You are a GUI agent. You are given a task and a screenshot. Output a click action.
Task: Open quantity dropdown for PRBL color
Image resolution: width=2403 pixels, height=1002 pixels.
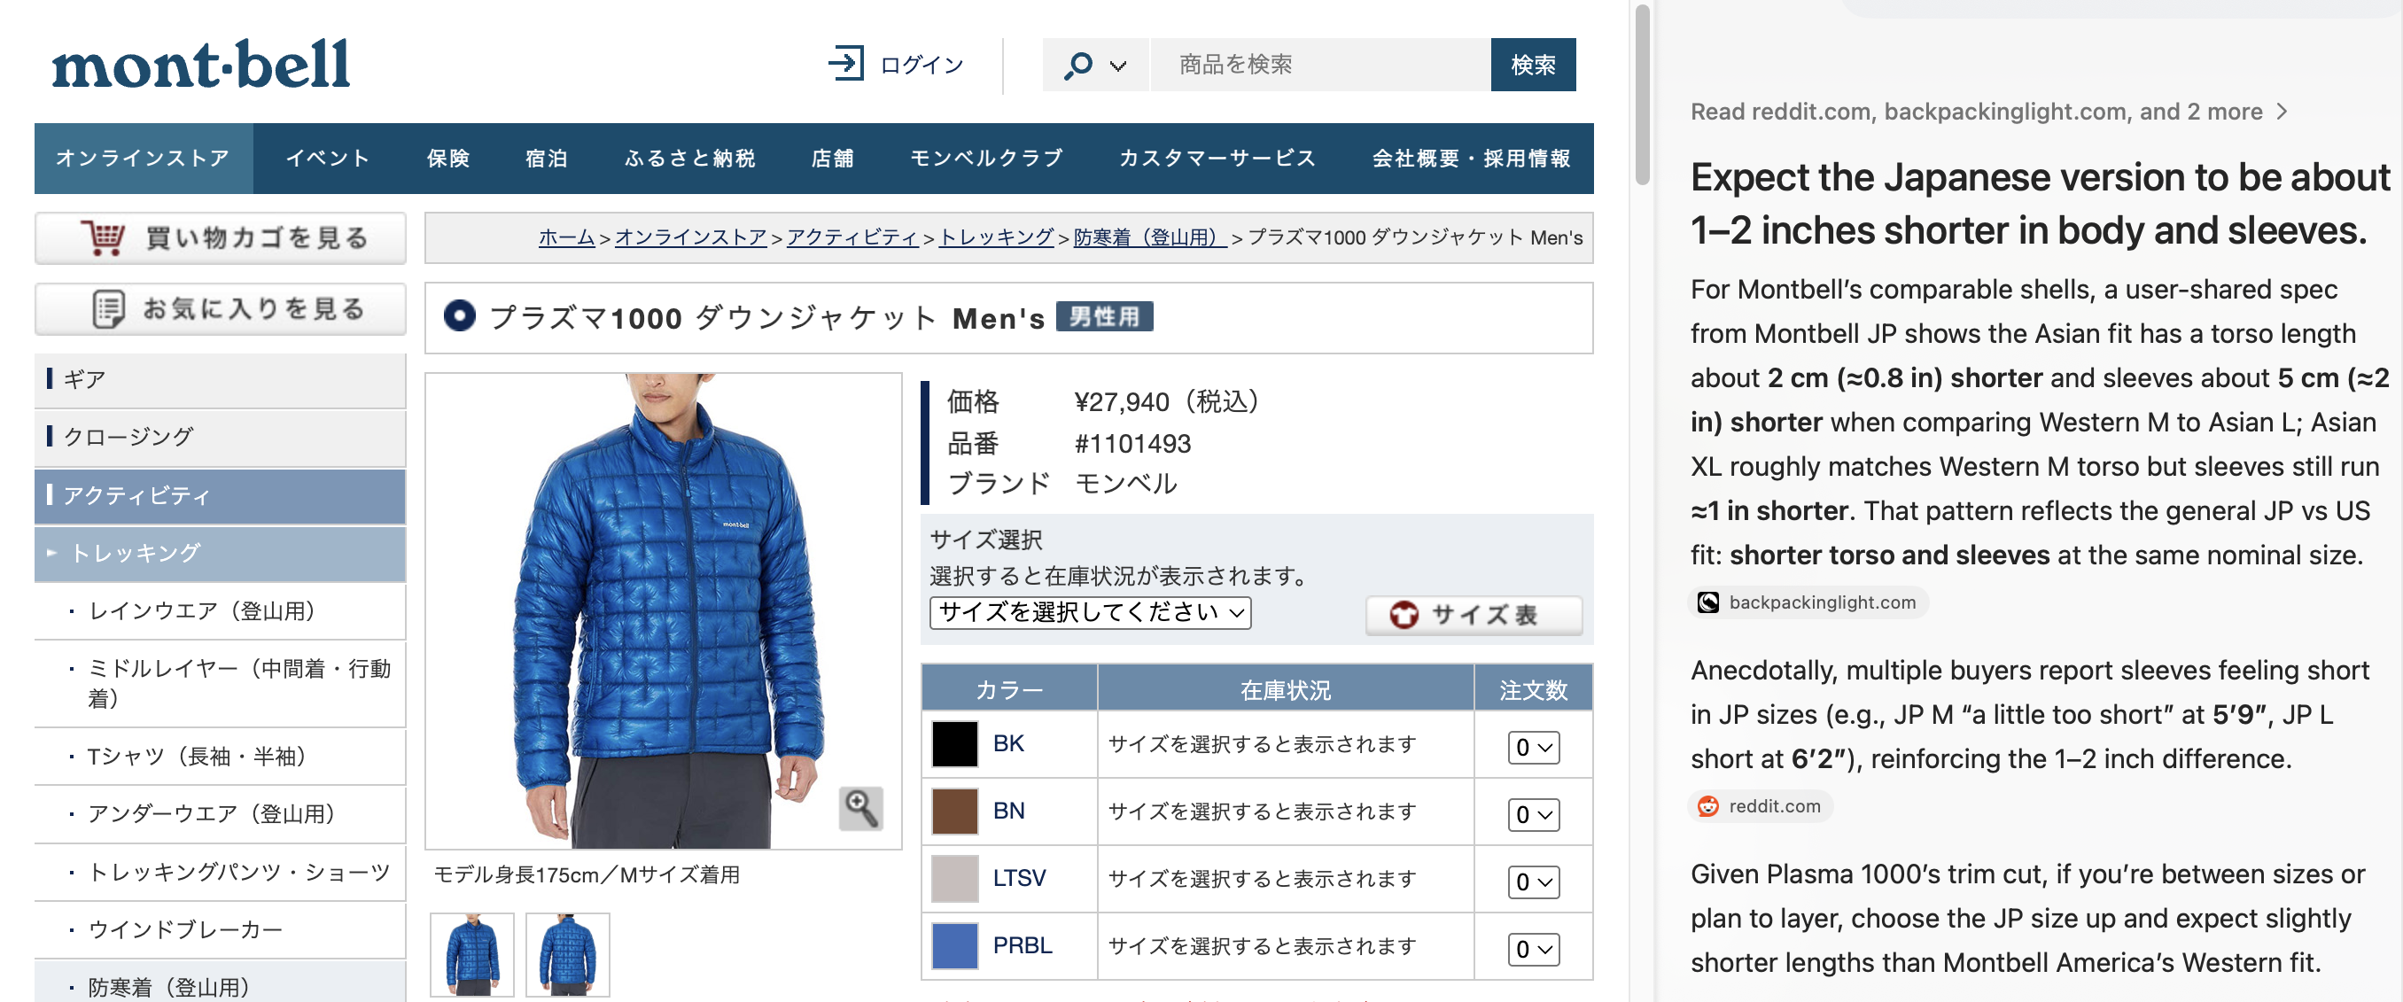coord(1533,949)
